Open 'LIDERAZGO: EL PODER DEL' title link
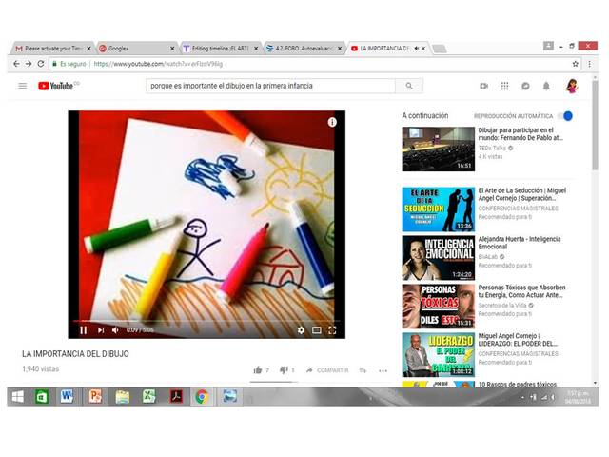609x457 pixels. (518, 340)
